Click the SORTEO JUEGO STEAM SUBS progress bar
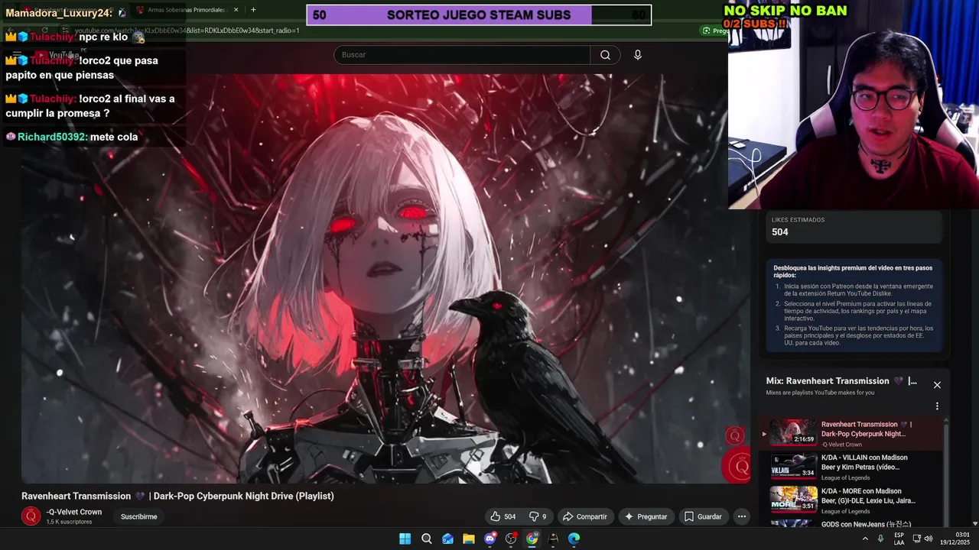The width and height of the screenshot is (979, 550). 479,15
